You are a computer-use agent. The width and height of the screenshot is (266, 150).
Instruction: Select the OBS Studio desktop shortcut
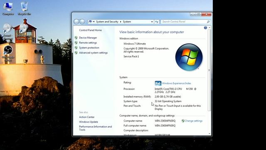click(8, 53)
